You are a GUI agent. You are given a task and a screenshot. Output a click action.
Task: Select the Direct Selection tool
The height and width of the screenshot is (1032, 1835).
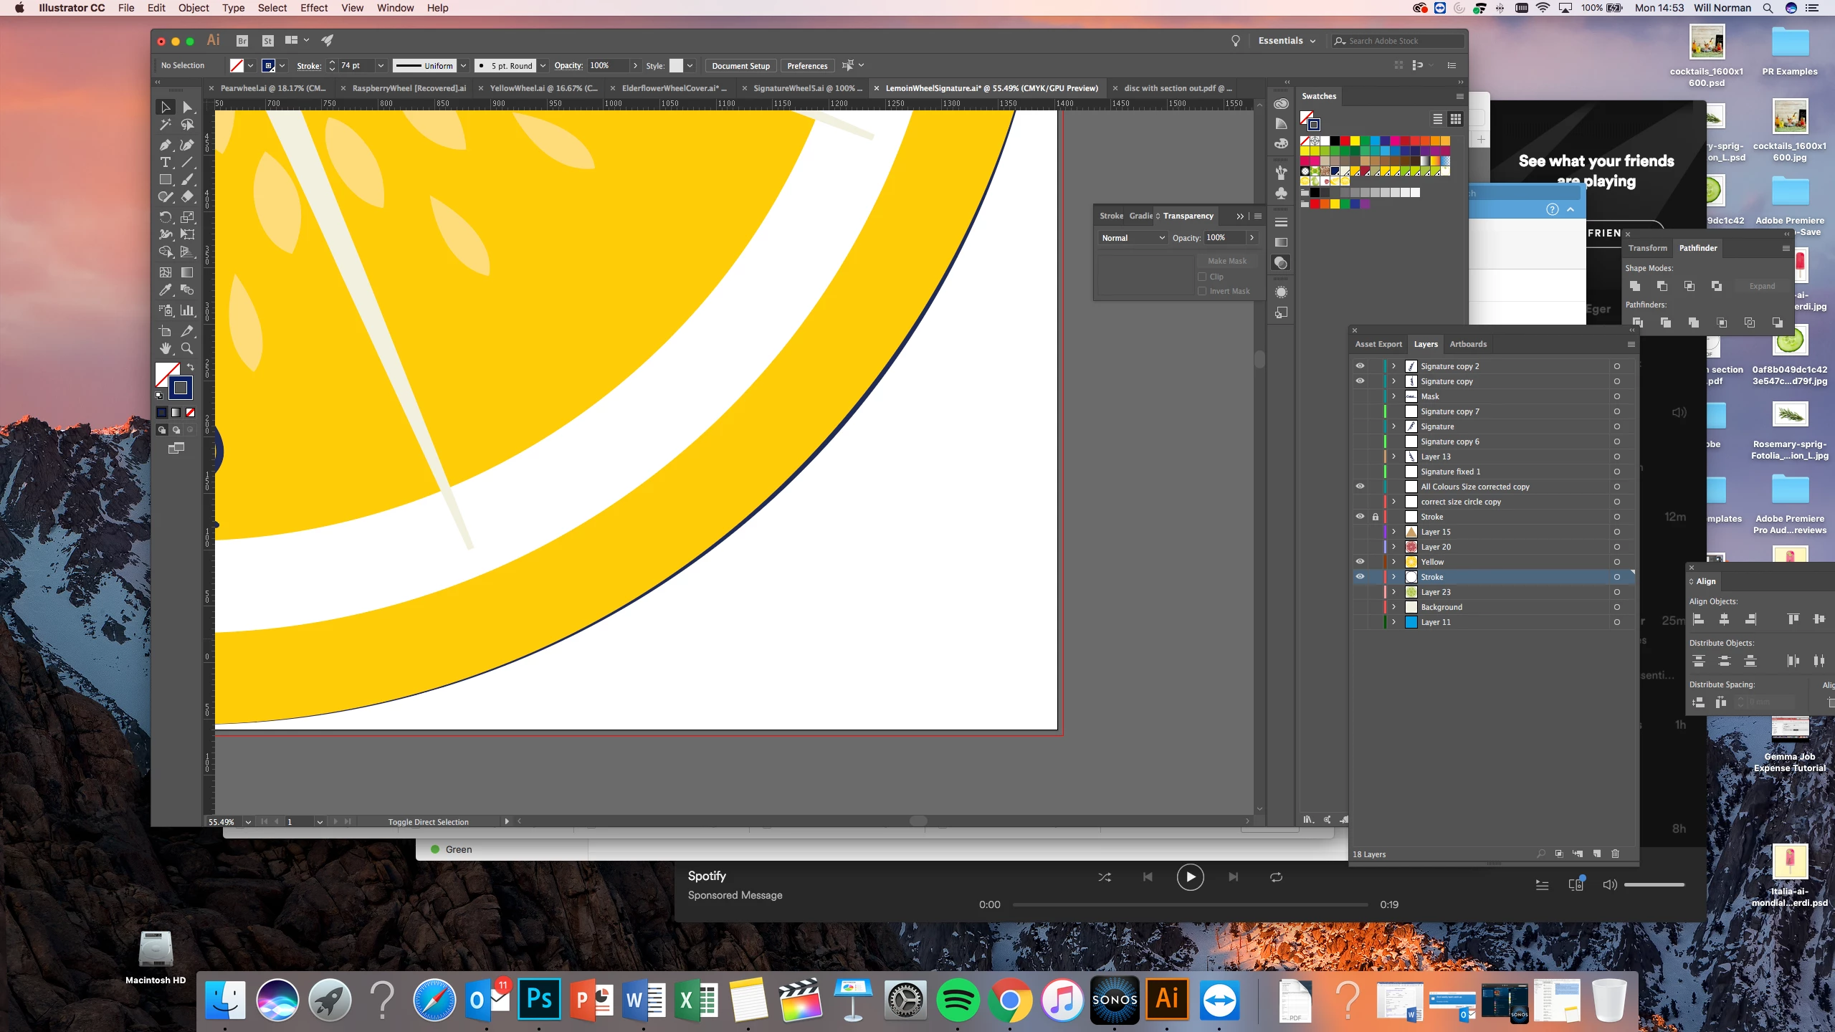pyautogui.click(x=187, y=107)
